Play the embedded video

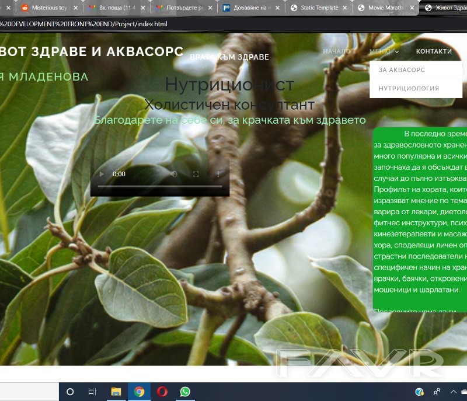click(x=102, y=174)
